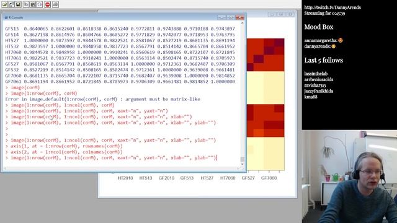Viewport: 397px width, 223px height.
Task: Click the console vertical scrollbar thumb
Action: tap(243, 159)
